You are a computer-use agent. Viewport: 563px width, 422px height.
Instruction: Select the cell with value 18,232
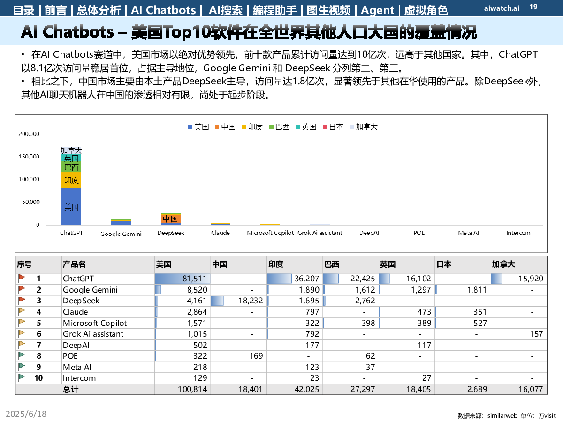click(x=238, y=301)
